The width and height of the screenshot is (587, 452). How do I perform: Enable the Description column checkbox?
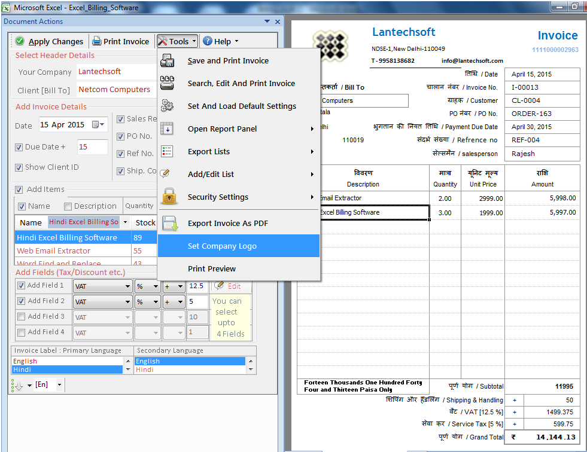pyautogui.click(x=68, y=206)
